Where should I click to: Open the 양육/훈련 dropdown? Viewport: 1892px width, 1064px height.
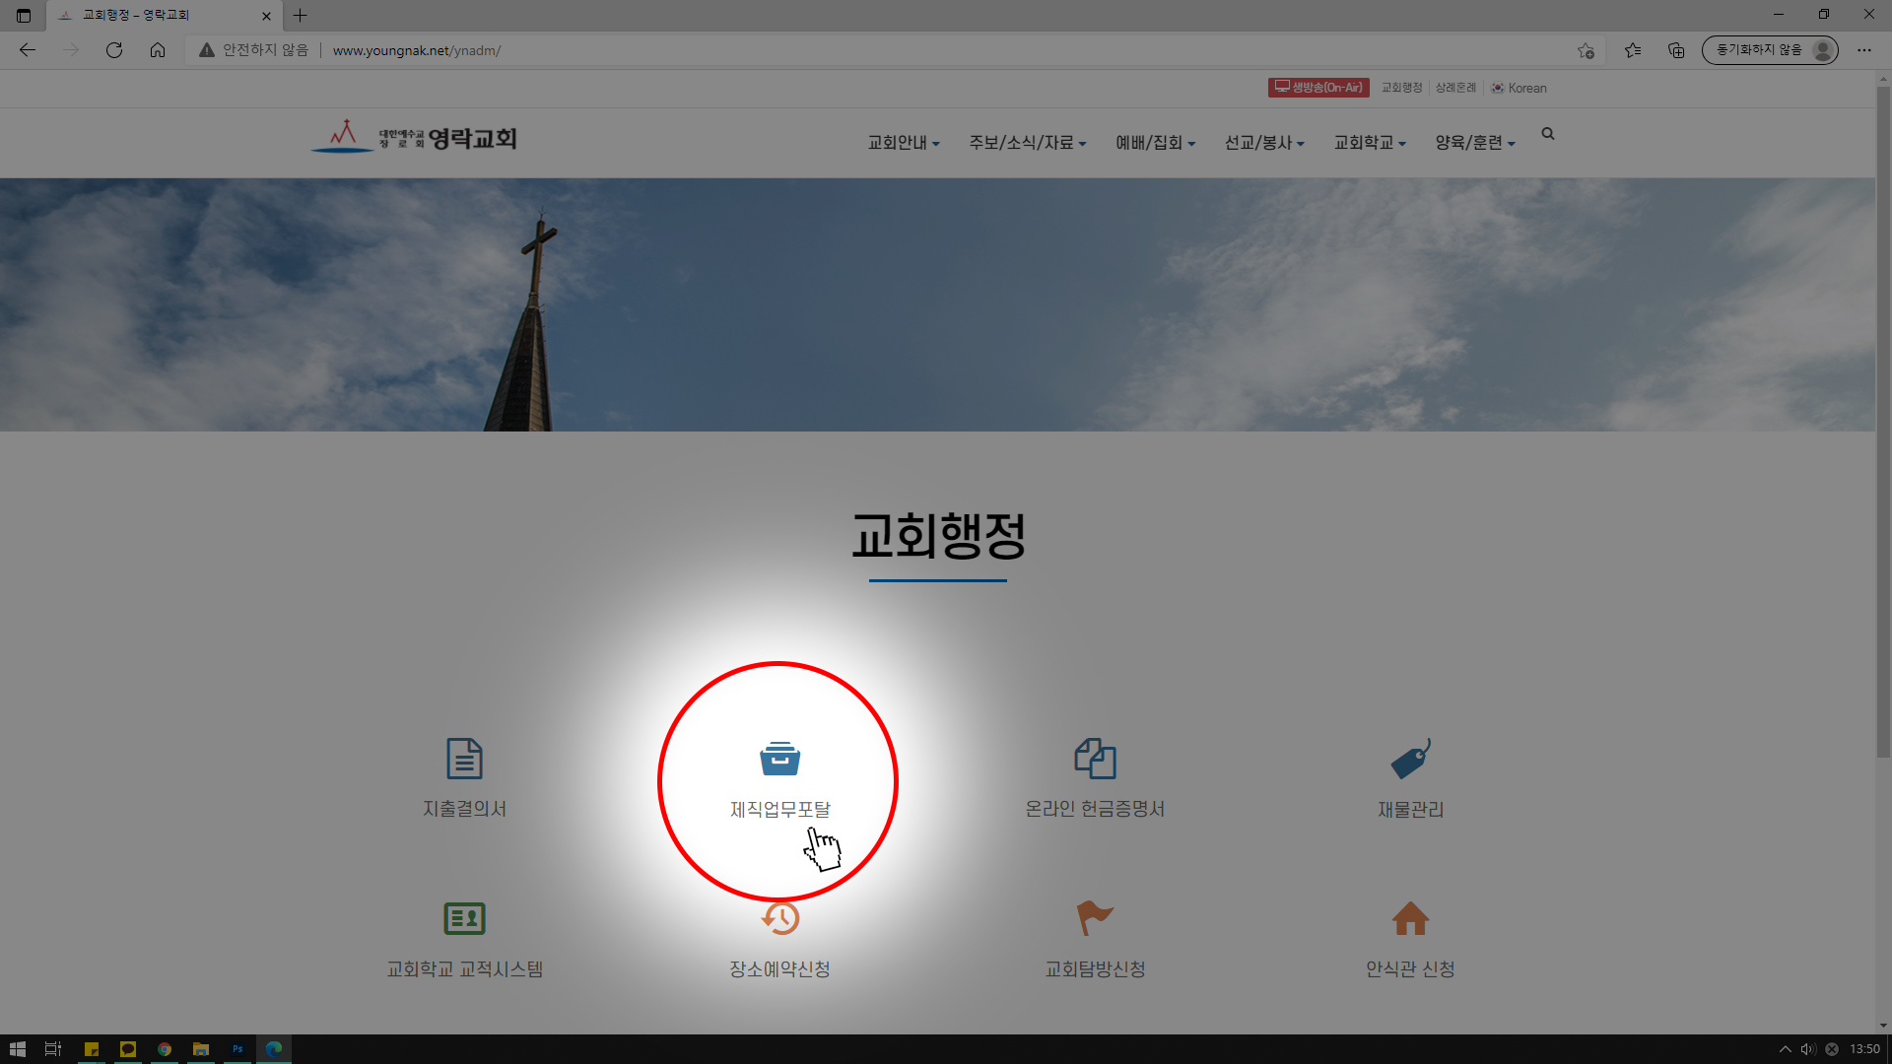pyautogui.click(x=1474, y=142)
